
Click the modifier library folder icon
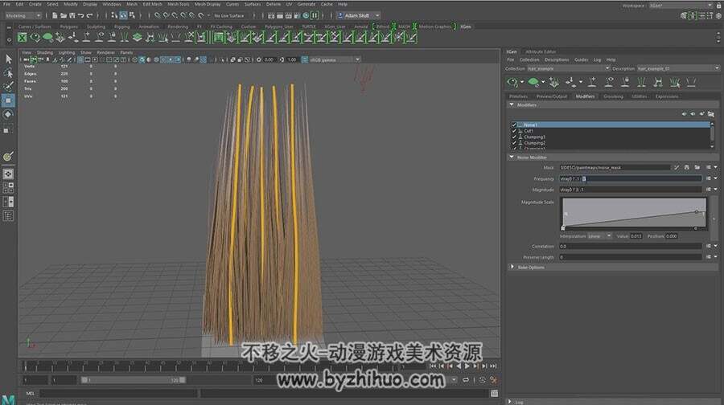pyautogui.click(x=711, y=114)
